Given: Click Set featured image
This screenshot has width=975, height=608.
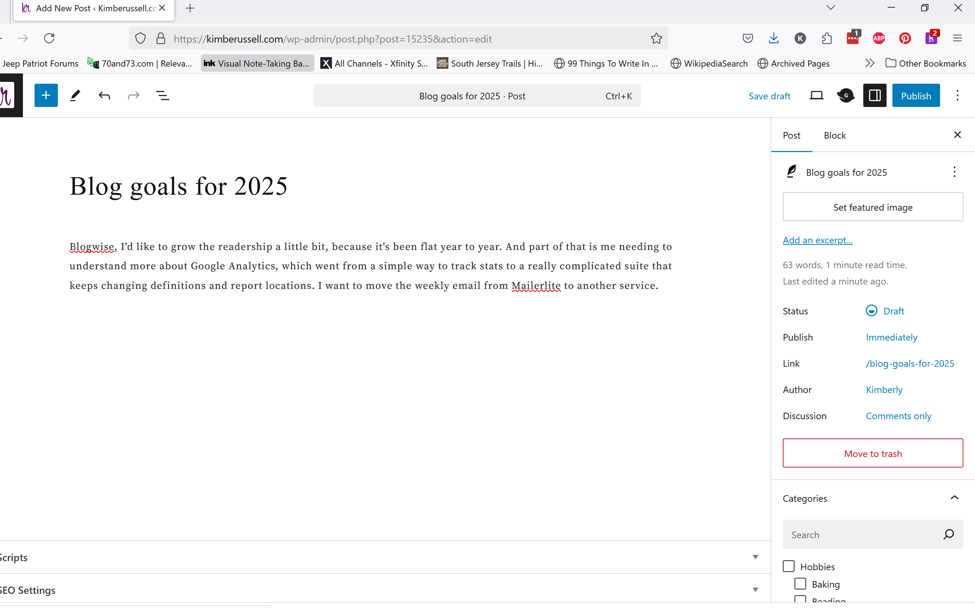Looking at the screenshot, I should [872, 207].
